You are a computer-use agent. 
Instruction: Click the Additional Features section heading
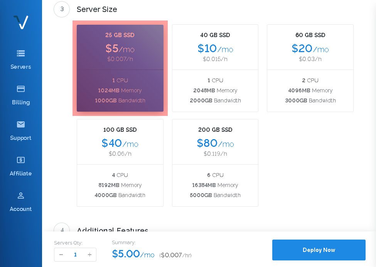click(112, 229)
